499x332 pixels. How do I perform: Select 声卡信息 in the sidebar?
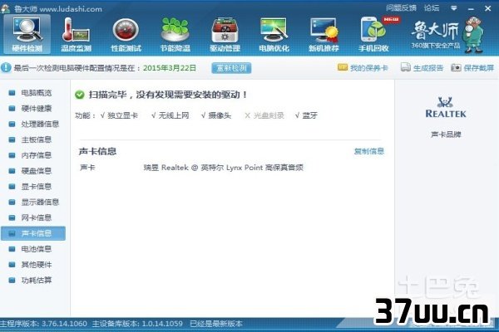pos(33,233)
